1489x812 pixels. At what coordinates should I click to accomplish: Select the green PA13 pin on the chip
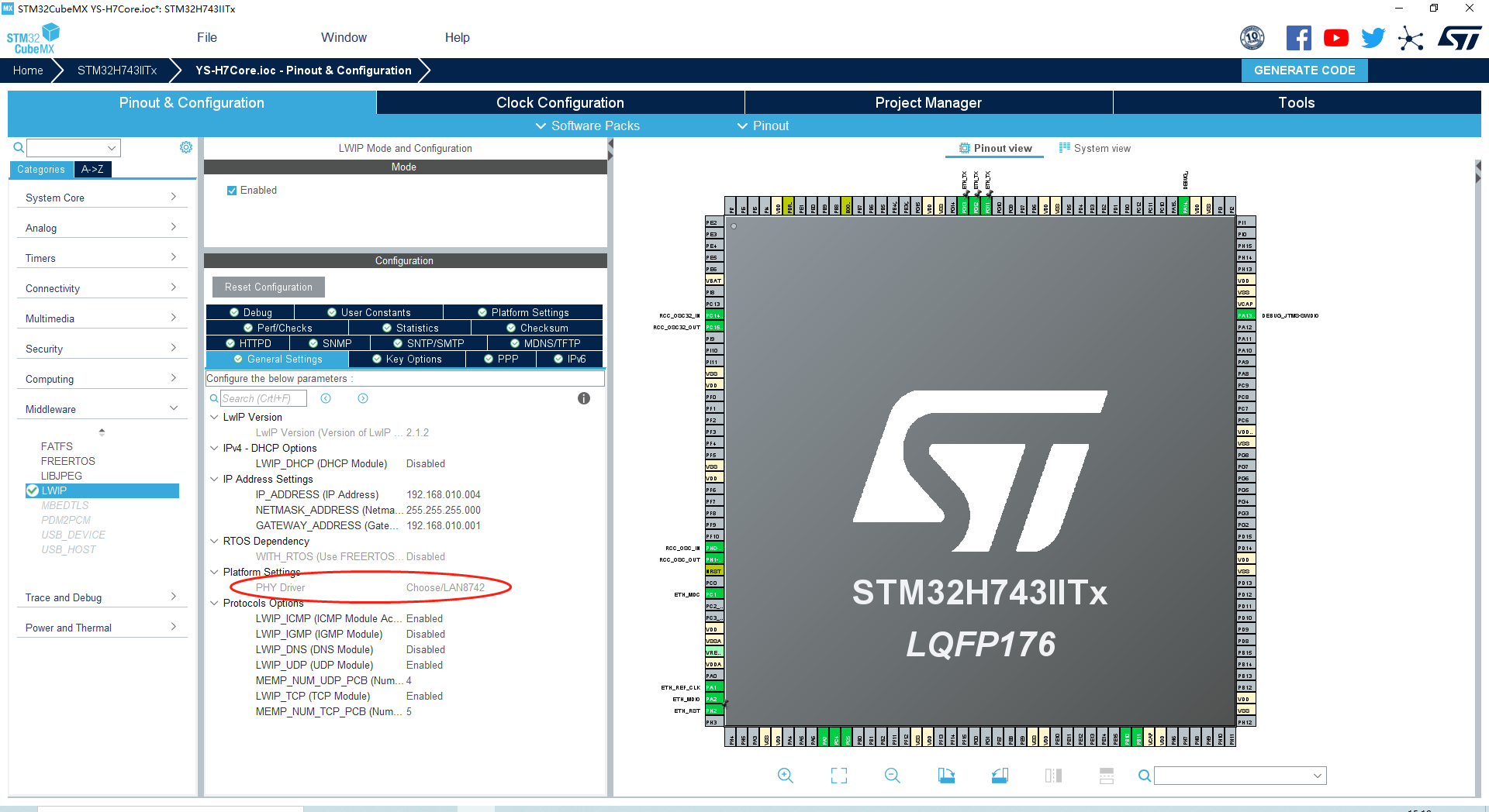(x=1245, y=315)
